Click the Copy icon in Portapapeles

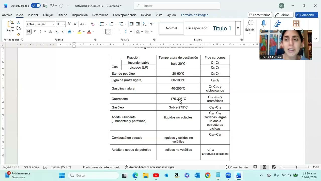[x=19, y=28]
